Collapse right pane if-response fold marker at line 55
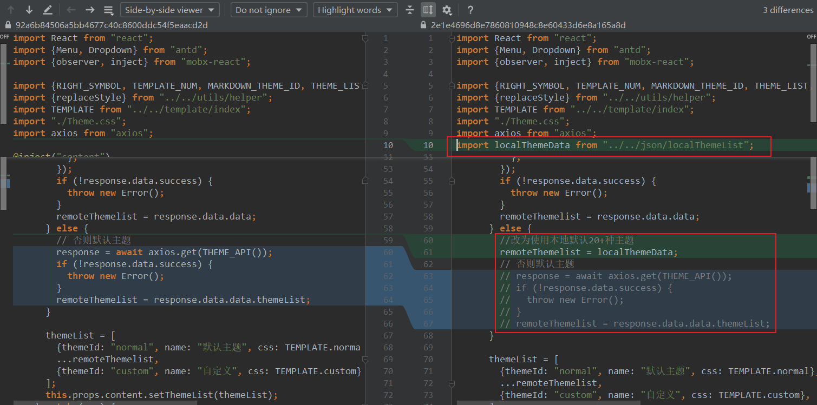817x405 pixels. pyautogui.click(x=451, y=181)
